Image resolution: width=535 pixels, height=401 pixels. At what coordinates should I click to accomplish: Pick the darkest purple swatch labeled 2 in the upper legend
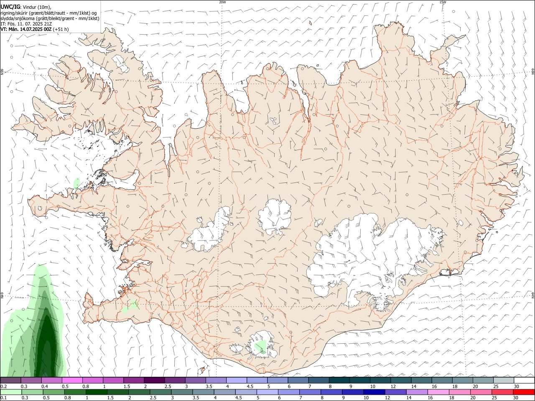(x=154, y=380)
